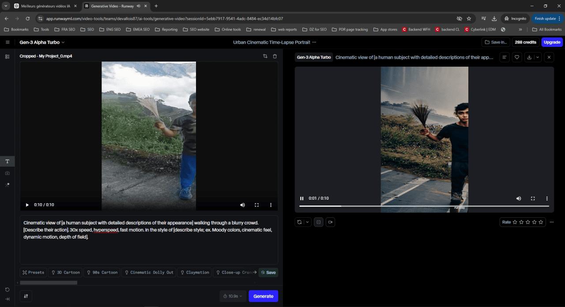Viewport: 565px width, 307px height.
Task: Open the history icon in left sidebar
Action: coord(8,290)
